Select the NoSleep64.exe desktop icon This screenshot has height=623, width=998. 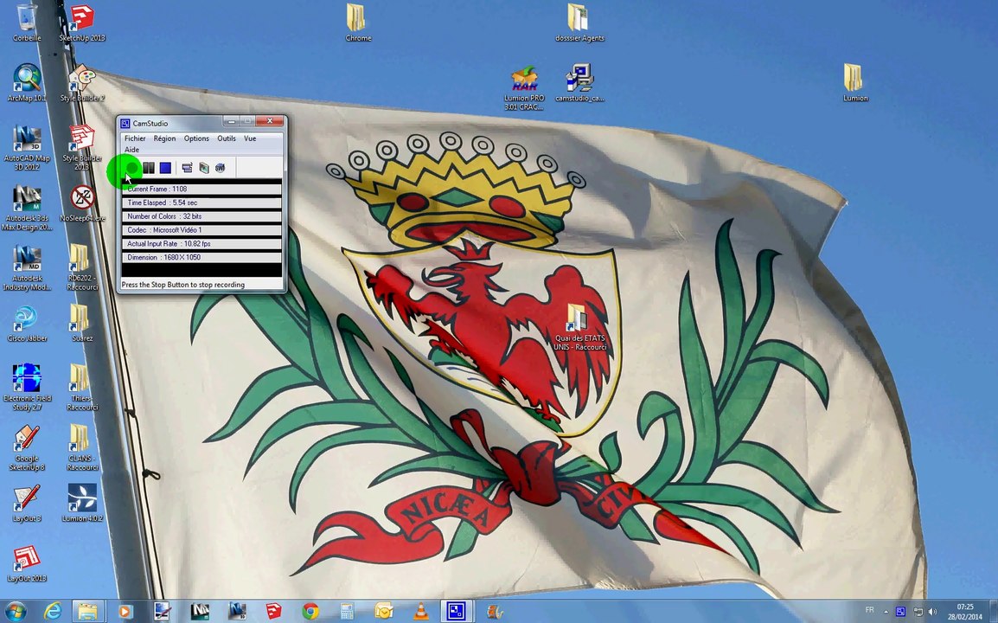click(82, 203)
